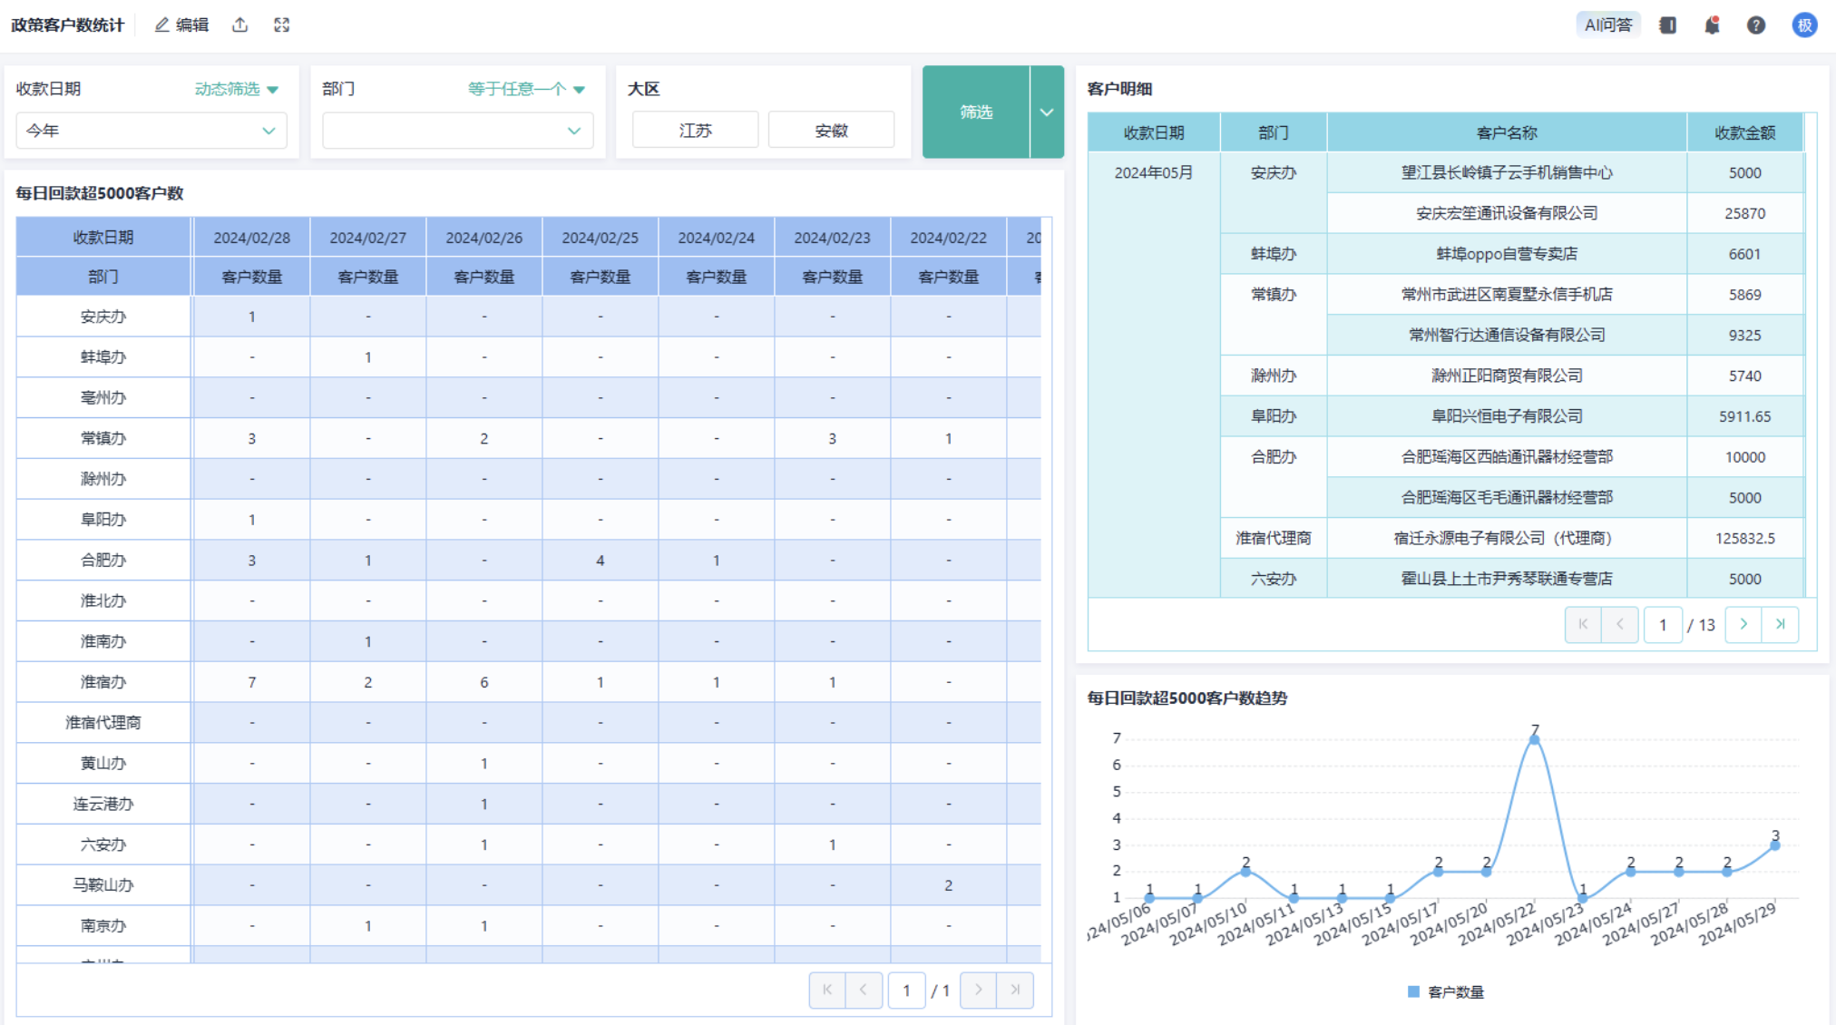Click page number field in 客户明细

1663,625
